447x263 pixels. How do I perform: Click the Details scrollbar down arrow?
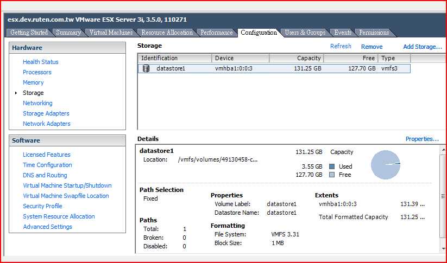tap(443, 249)
